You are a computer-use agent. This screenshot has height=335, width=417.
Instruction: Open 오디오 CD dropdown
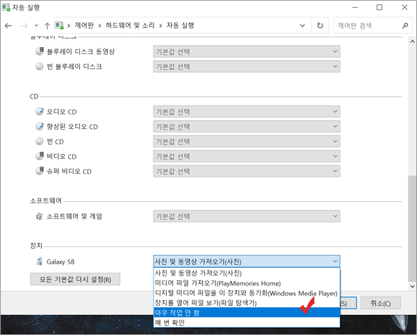click(x=247, y=112)
